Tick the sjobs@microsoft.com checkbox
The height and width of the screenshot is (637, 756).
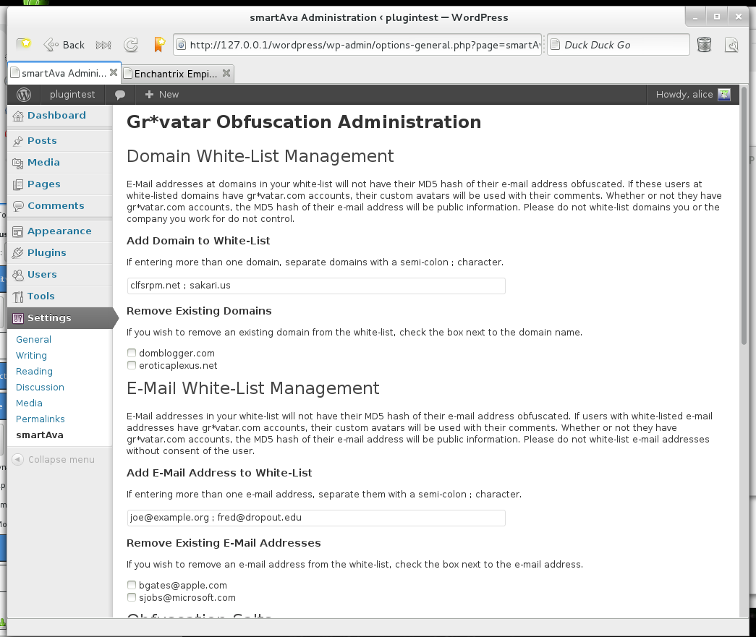[x=132, y=597]
